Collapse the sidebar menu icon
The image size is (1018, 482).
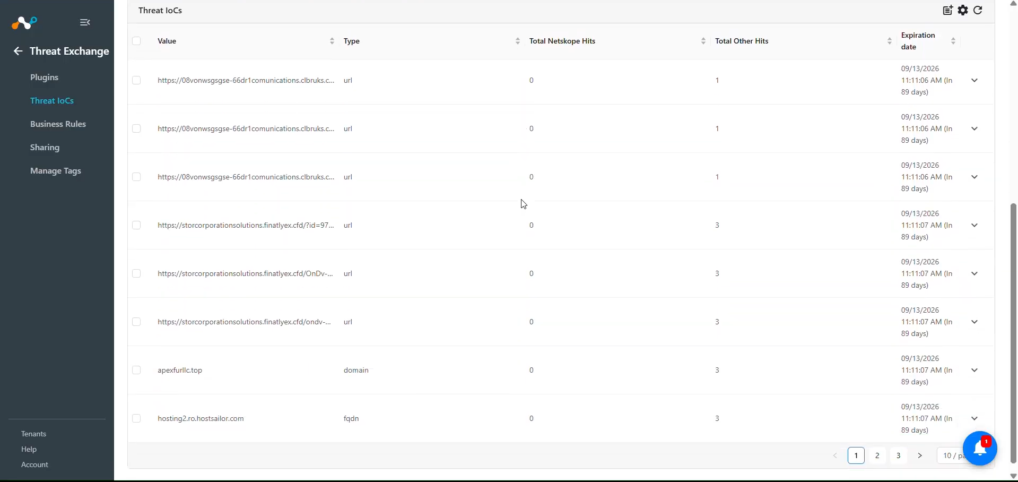coord(85,22)
